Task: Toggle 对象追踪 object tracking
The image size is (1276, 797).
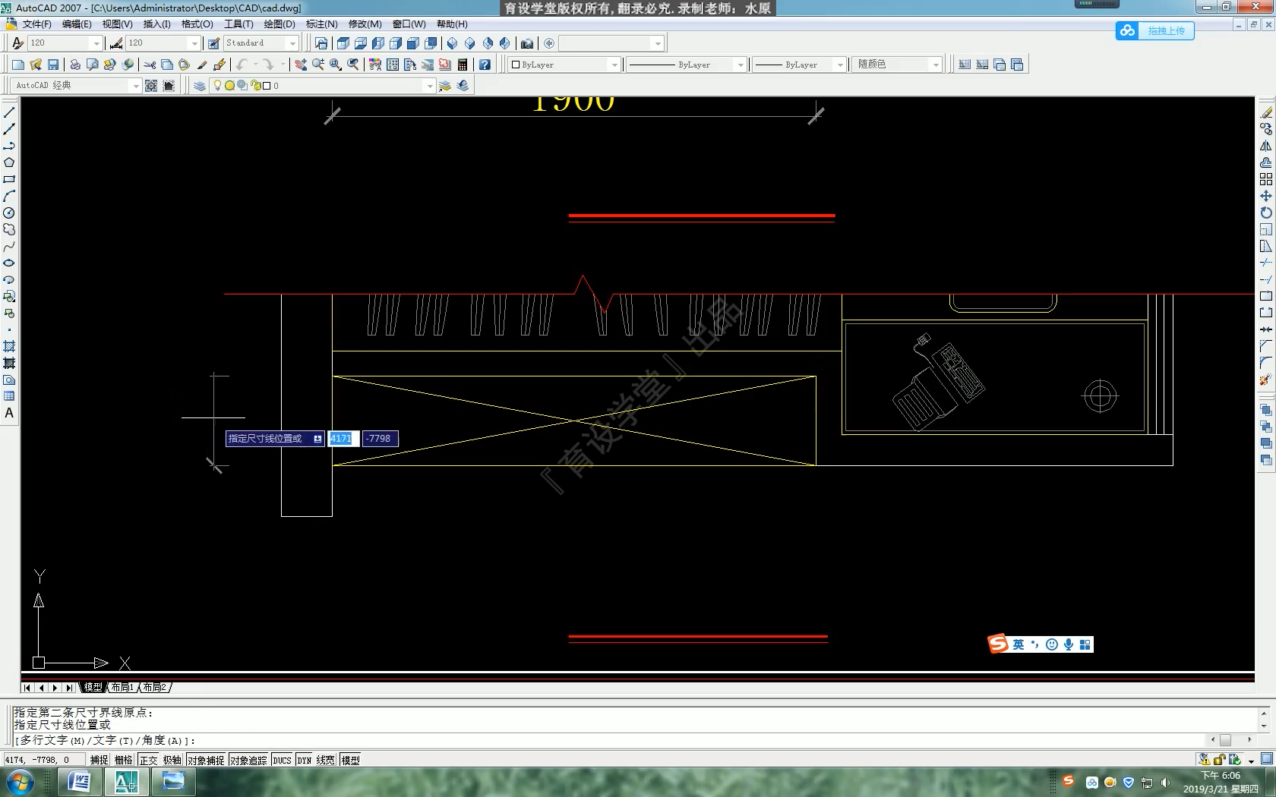Action: (x=248, y=760)
